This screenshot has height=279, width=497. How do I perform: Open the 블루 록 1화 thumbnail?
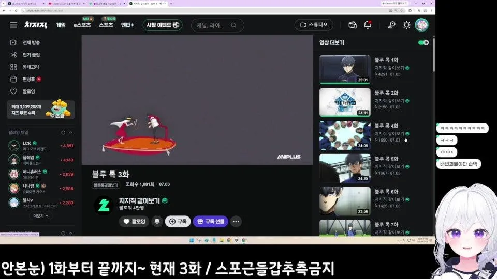345,69
